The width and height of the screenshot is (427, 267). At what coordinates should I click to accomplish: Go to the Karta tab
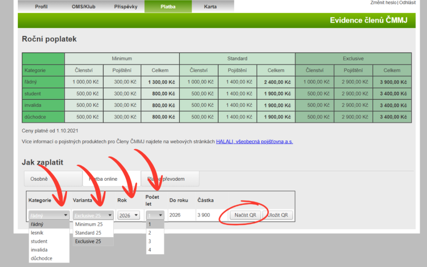pyautogui.click(x=210, y=7)
